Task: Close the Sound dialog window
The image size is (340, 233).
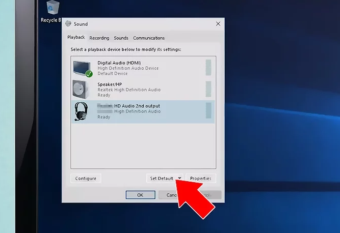Action: point(218,24)
